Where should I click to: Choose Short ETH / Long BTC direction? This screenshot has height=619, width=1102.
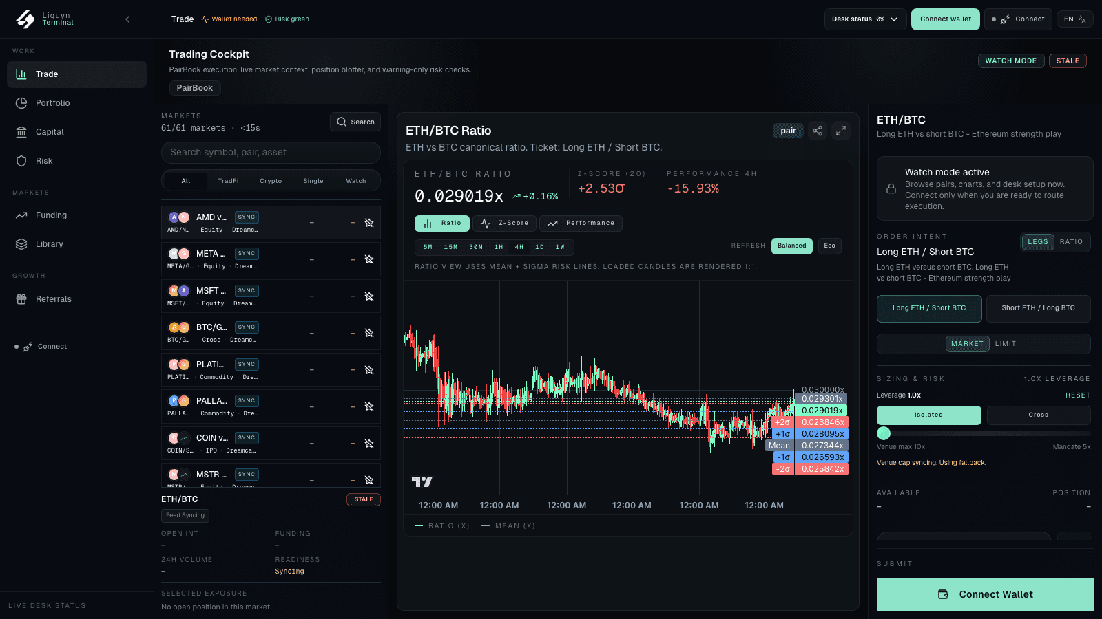tap(1039, 309)
